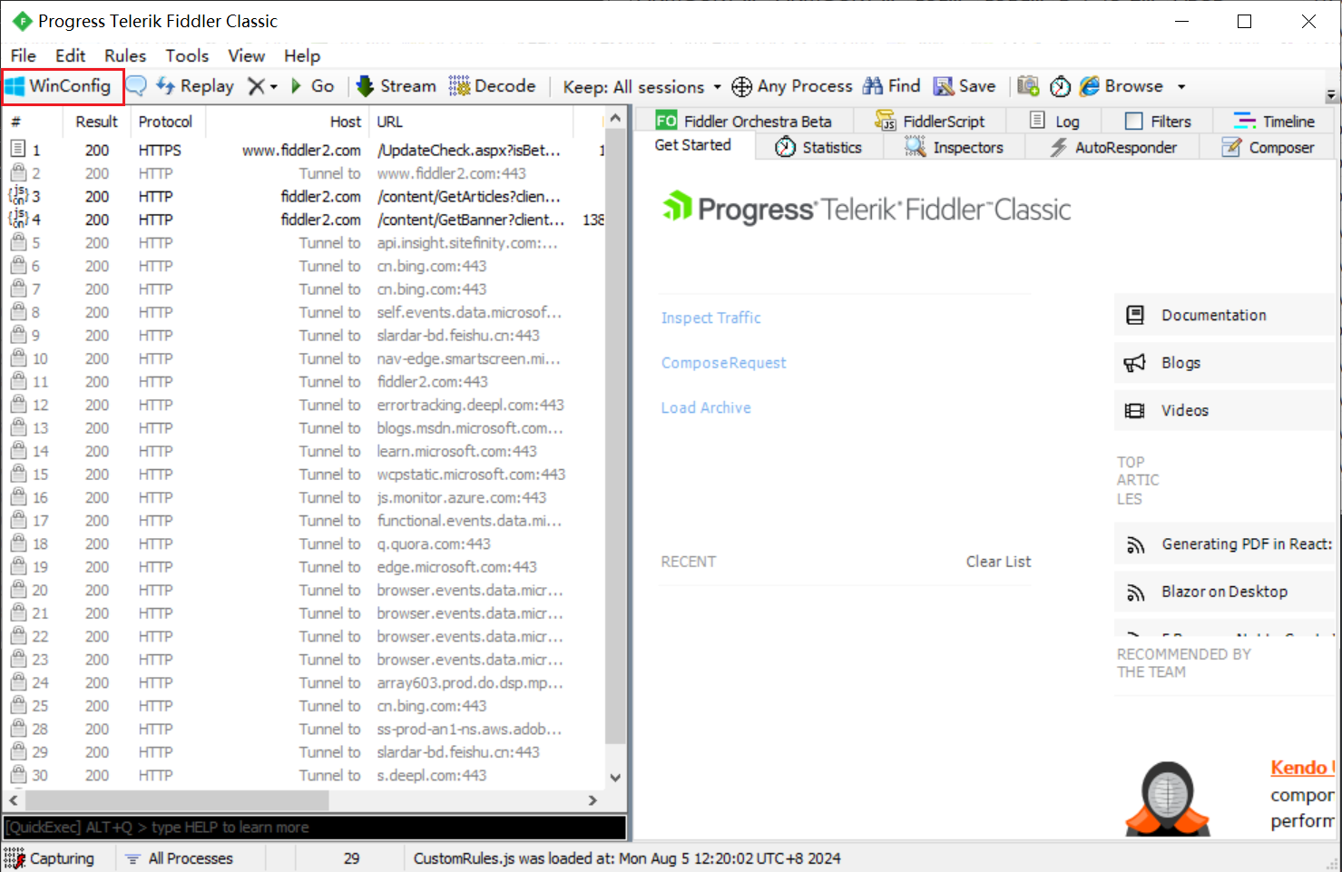Screen dimensions: 1342x872
Task: Open the Keep: All sessions dropdown
Action: pos(642,87)
